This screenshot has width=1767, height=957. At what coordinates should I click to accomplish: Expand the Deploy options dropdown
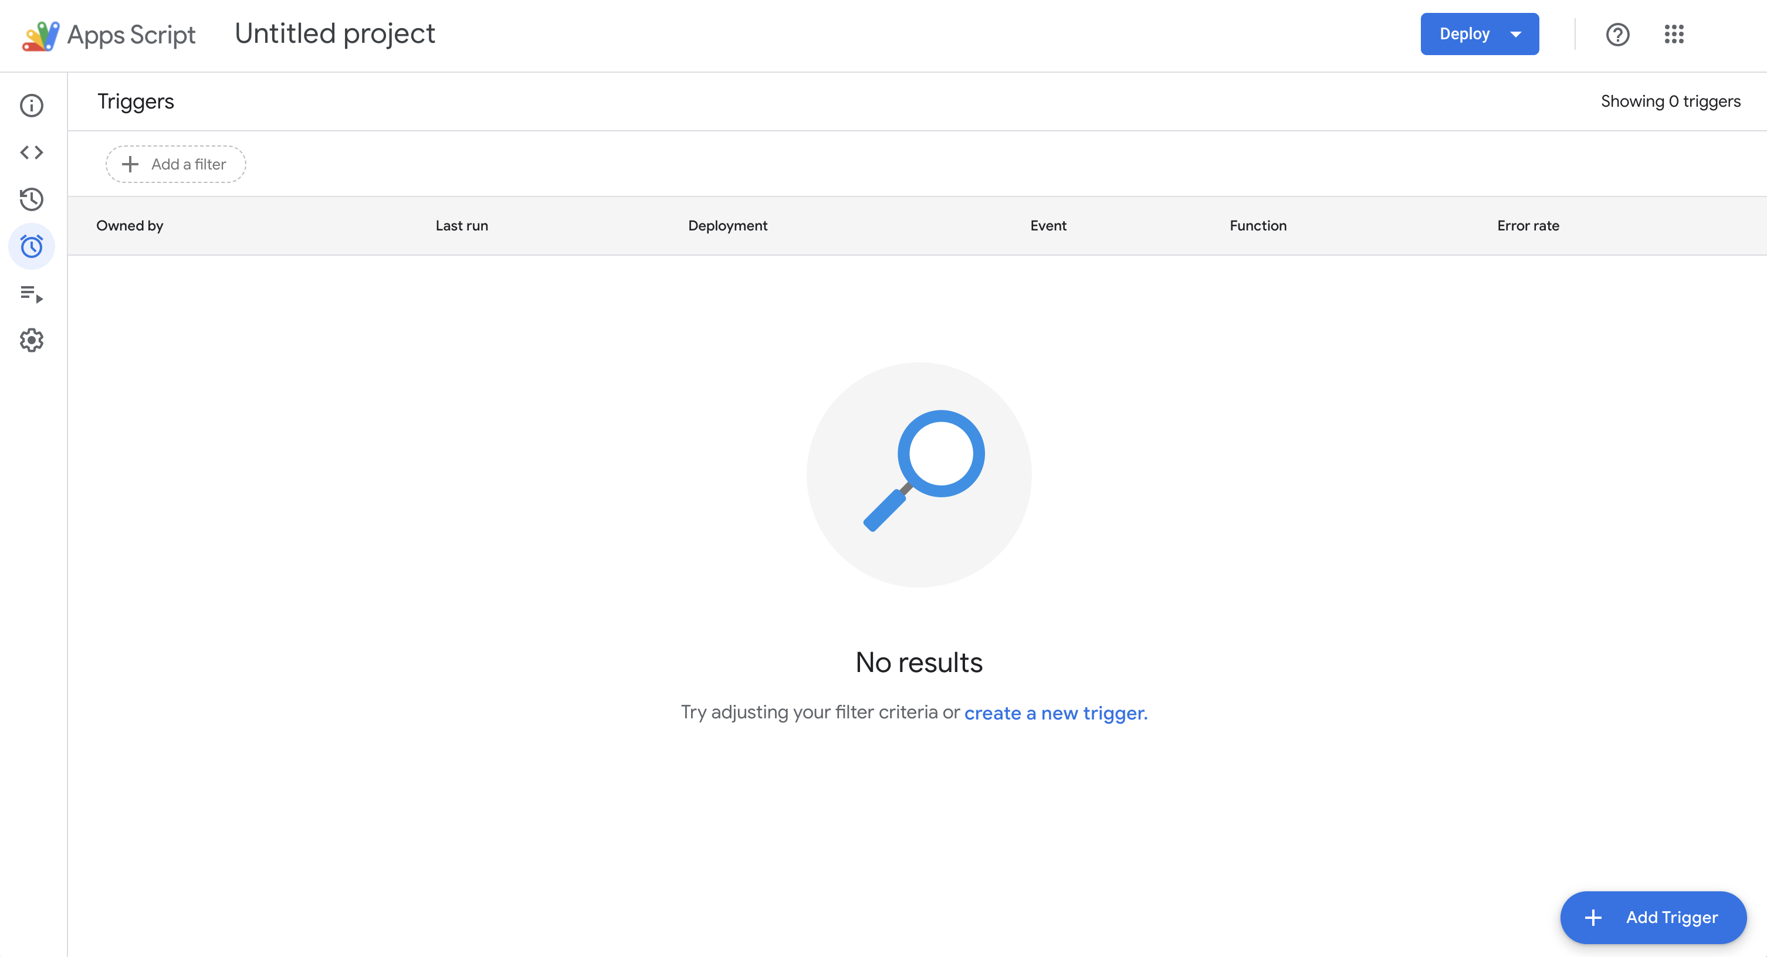1516,33
